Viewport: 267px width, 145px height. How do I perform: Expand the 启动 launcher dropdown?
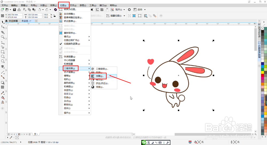click(145, 10)
